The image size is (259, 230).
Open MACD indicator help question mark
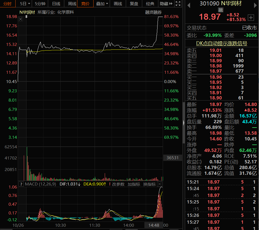21,184
